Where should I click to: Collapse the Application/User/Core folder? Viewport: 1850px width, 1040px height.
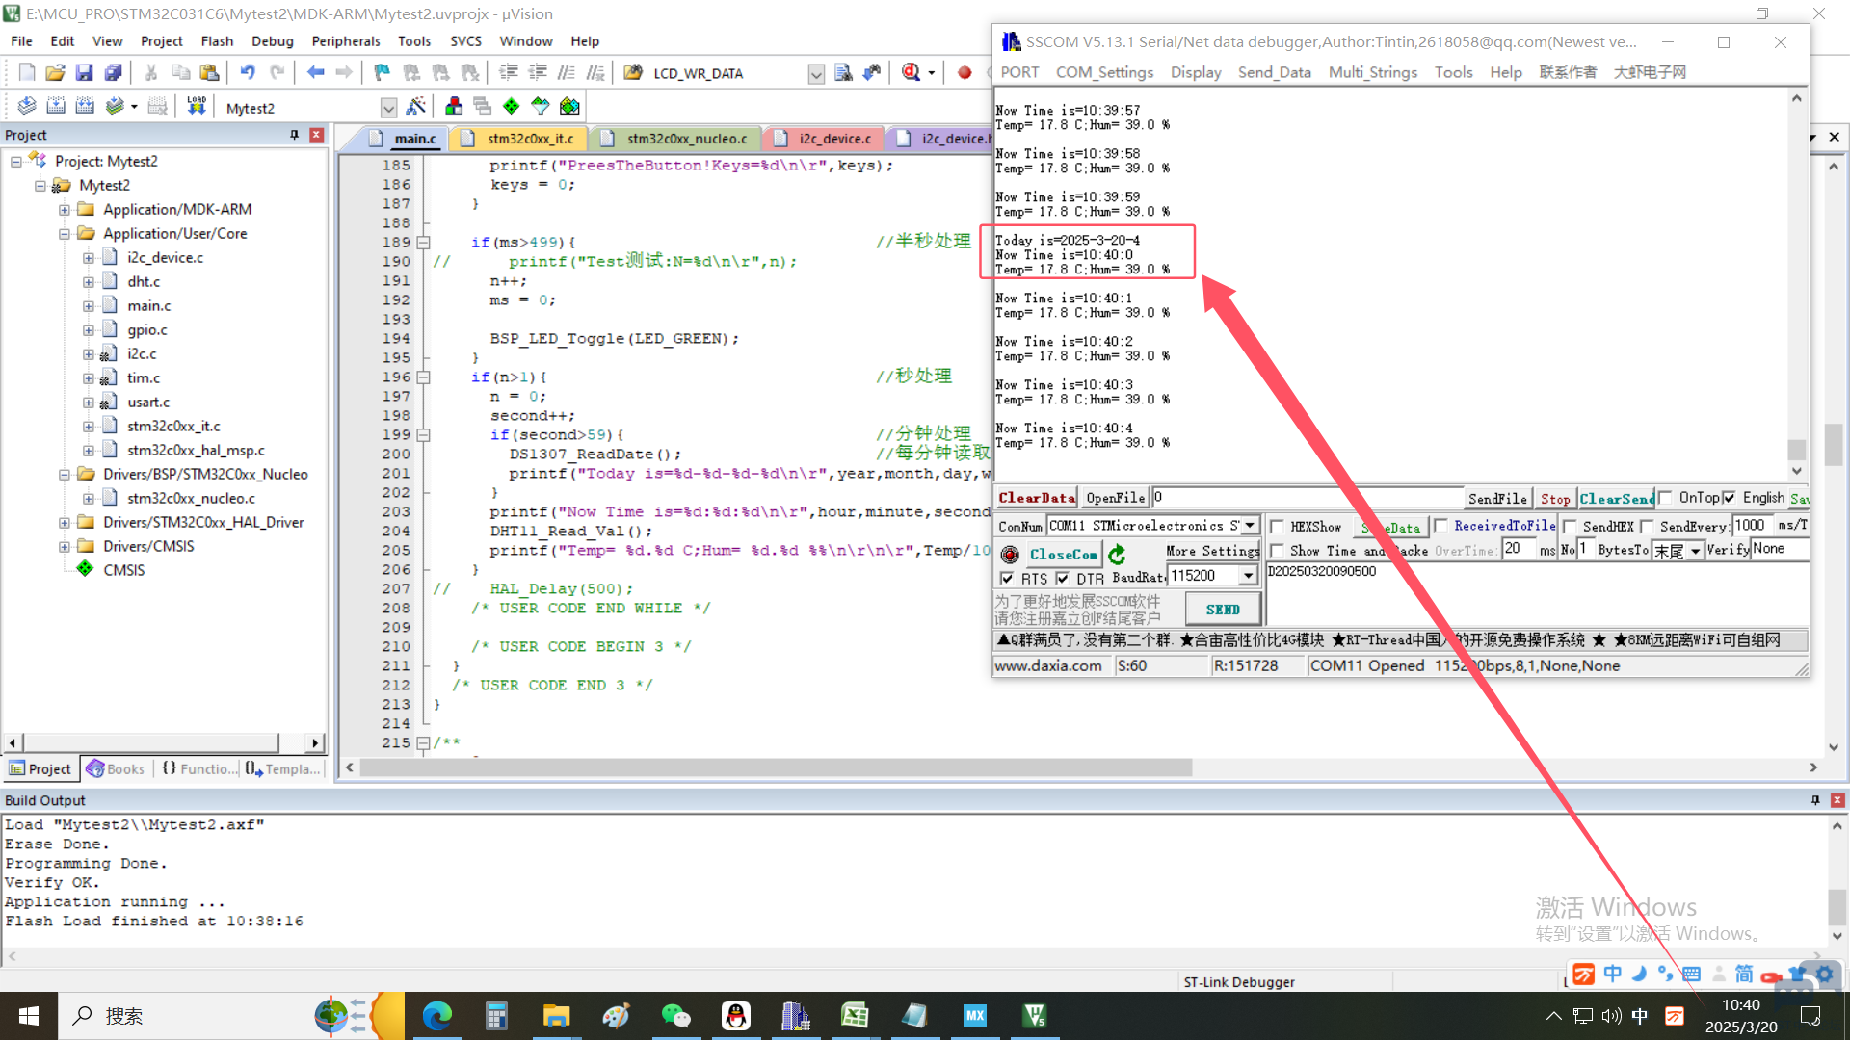coord(65,234)
